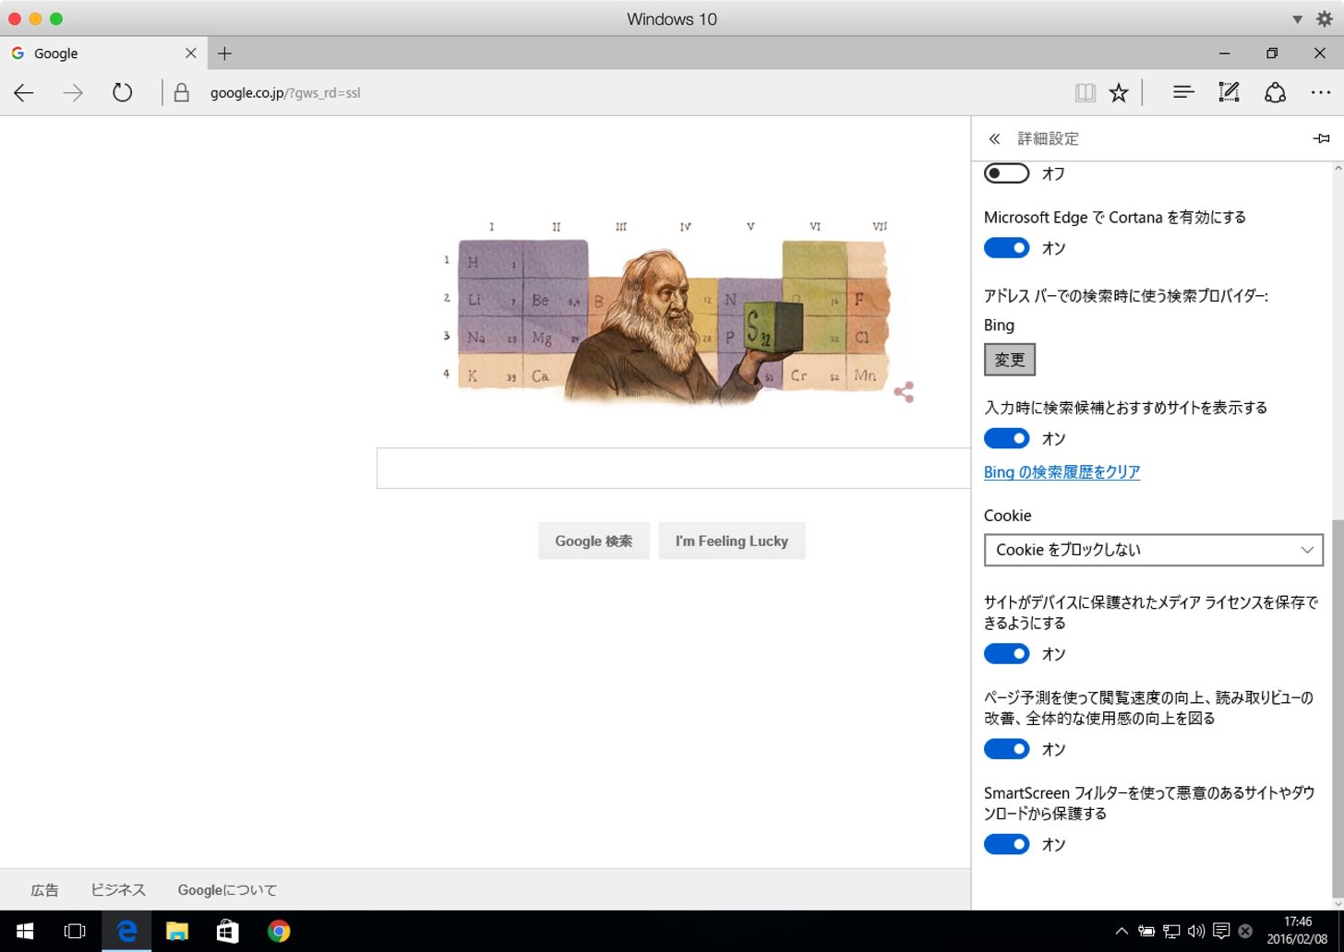Open the Cookie をブロックしない dropdown

tap(1153, 550)
